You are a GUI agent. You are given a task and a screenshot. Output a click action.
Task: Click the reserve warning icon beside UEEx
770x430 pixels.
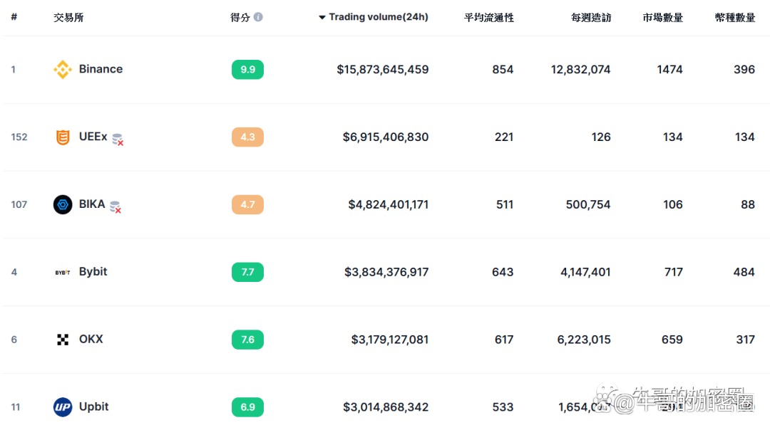[118, 140]
